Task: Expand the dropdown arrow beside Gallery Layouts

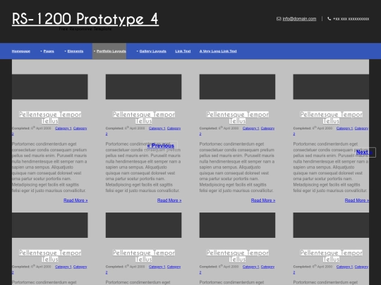Action: 138,51
